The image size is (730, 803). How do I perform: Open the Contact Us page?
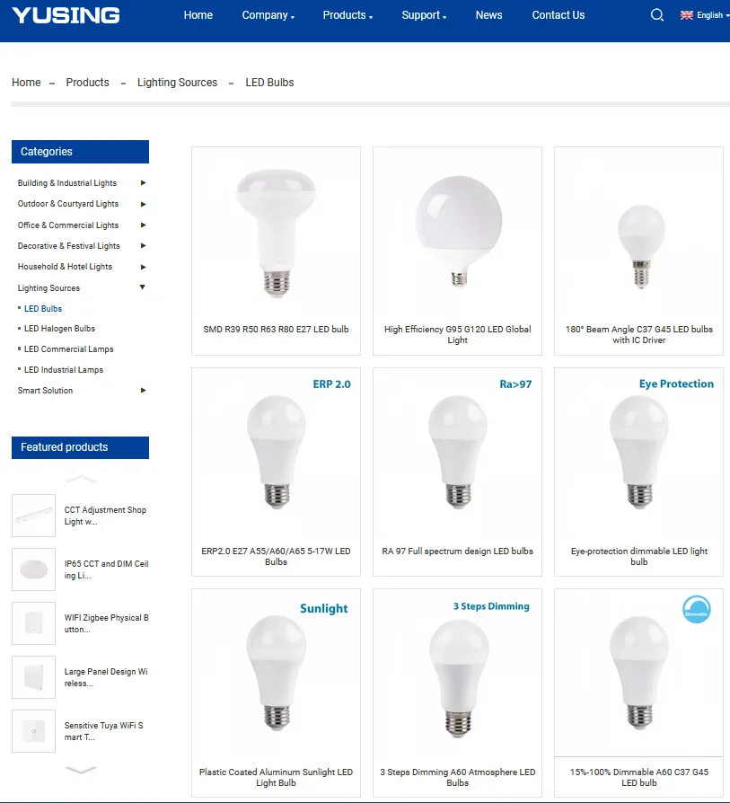[558, 15]
